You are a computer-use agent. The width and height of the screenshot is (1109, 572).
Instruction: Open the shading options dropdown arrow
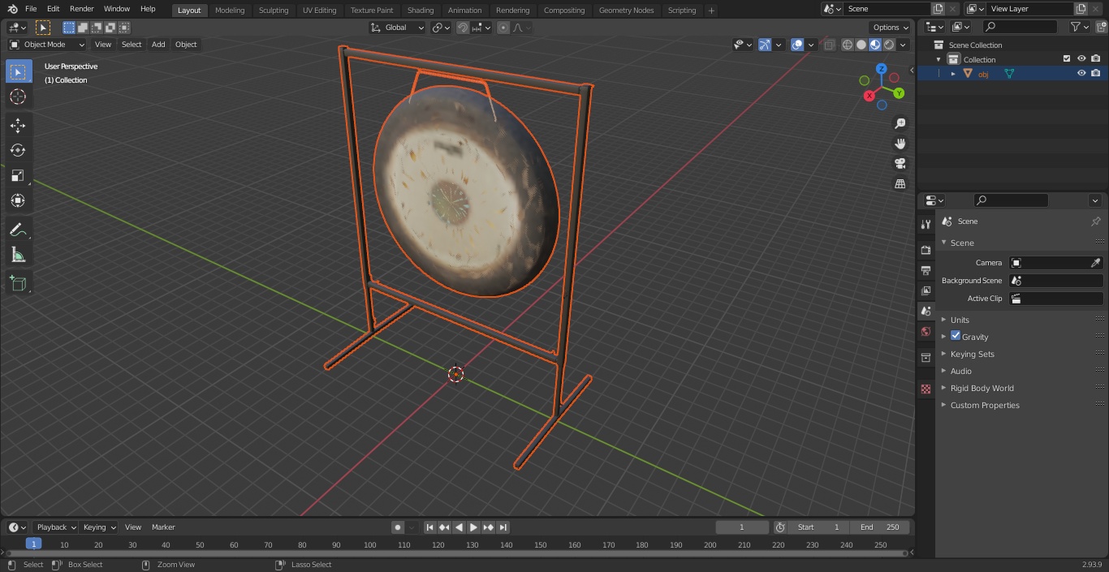click(903, 45)
